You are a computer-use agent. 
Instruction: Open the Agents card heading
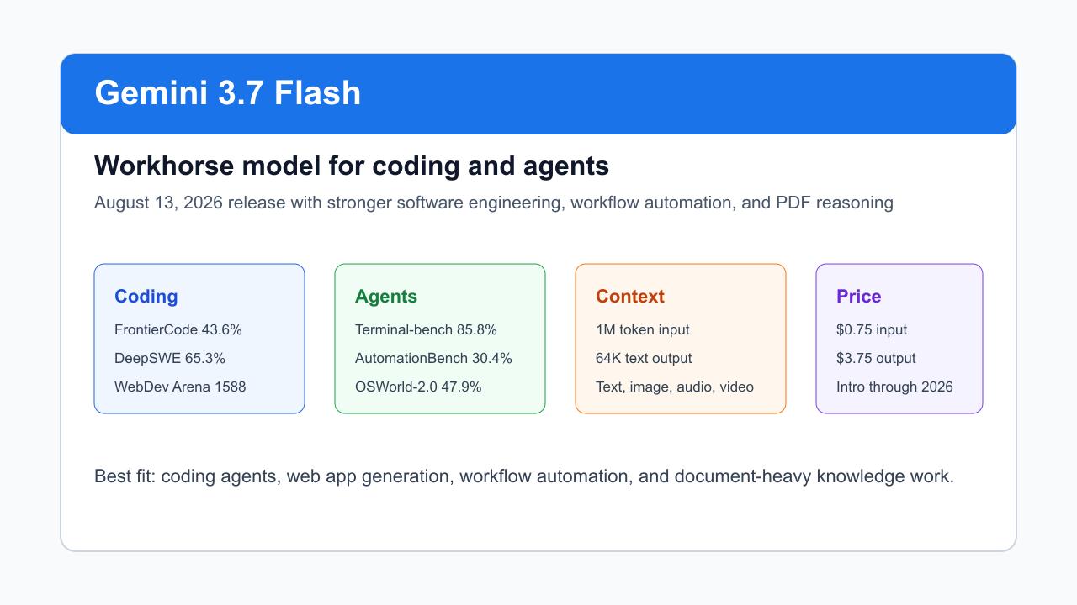[386, 297]
